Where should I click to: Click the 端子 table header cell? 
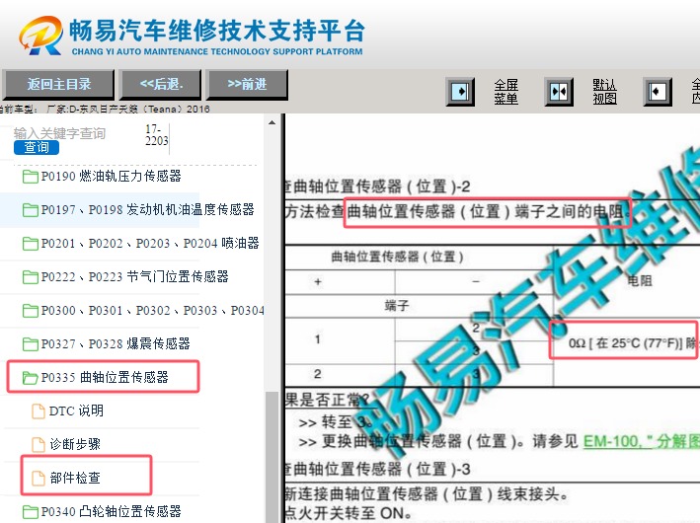(x=397, y=306)
